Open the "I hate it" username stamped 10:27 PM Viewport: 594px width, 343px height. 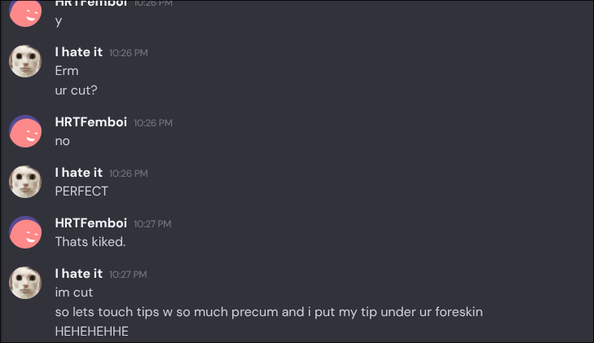pyautogui.click(x=78, y=274)
